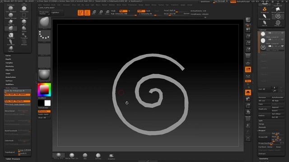Expand the Tablet Pressure section
This screenshot has height=162, width=289.
click(x=13, y=159)
